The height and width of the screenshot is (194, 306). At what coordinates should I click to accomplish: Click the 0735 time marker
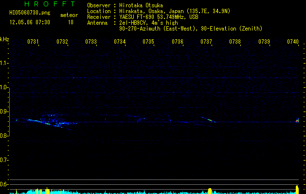(x=148, y=42)
